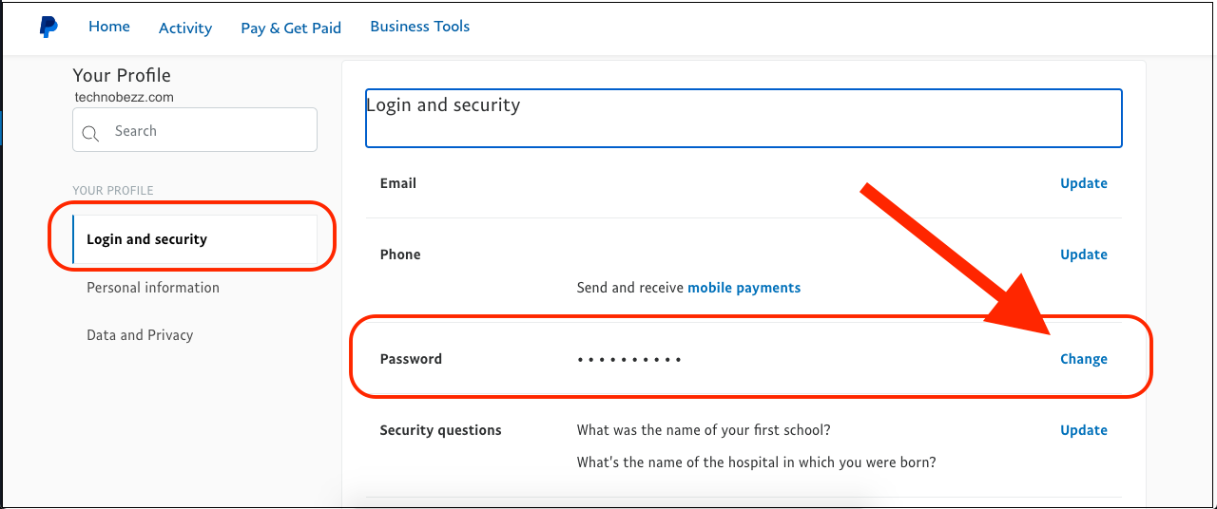Click the search magnifier icon
The width and height of the screenshot is (1217, 509).
pyautogui.click(x=91, y=133)
